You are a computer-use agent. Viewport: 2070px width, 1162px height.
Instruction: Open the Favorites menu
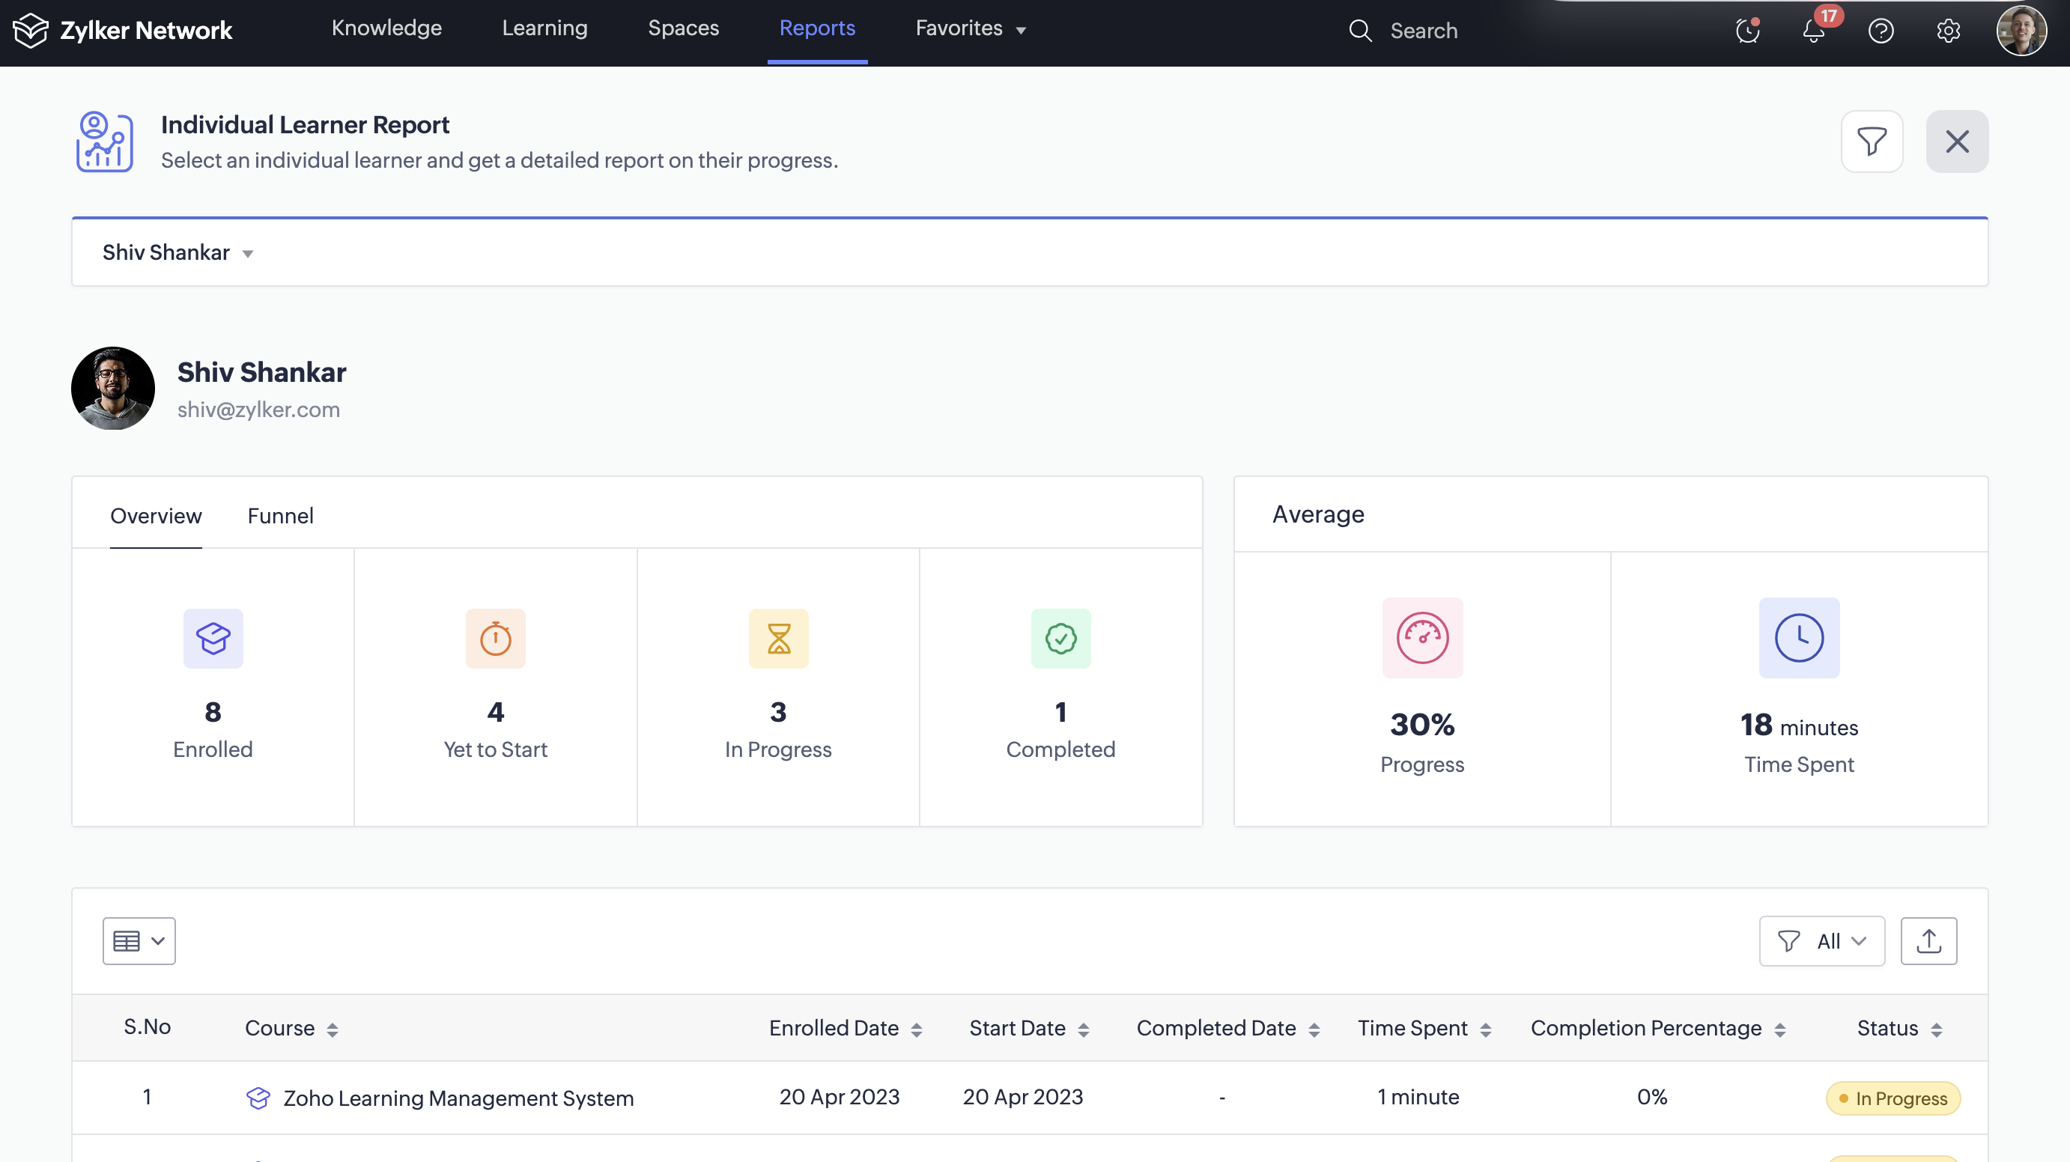970,28
